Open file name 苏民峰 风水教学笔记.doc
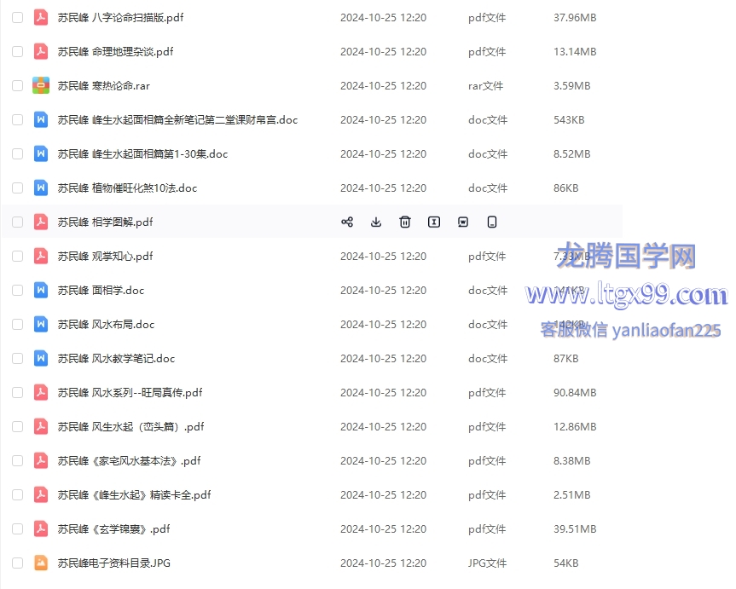This screenshot has height=589, width=736. coord(116,359)
